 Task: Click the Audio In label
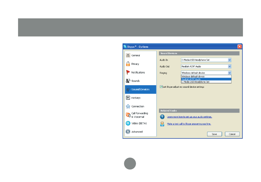164,60
